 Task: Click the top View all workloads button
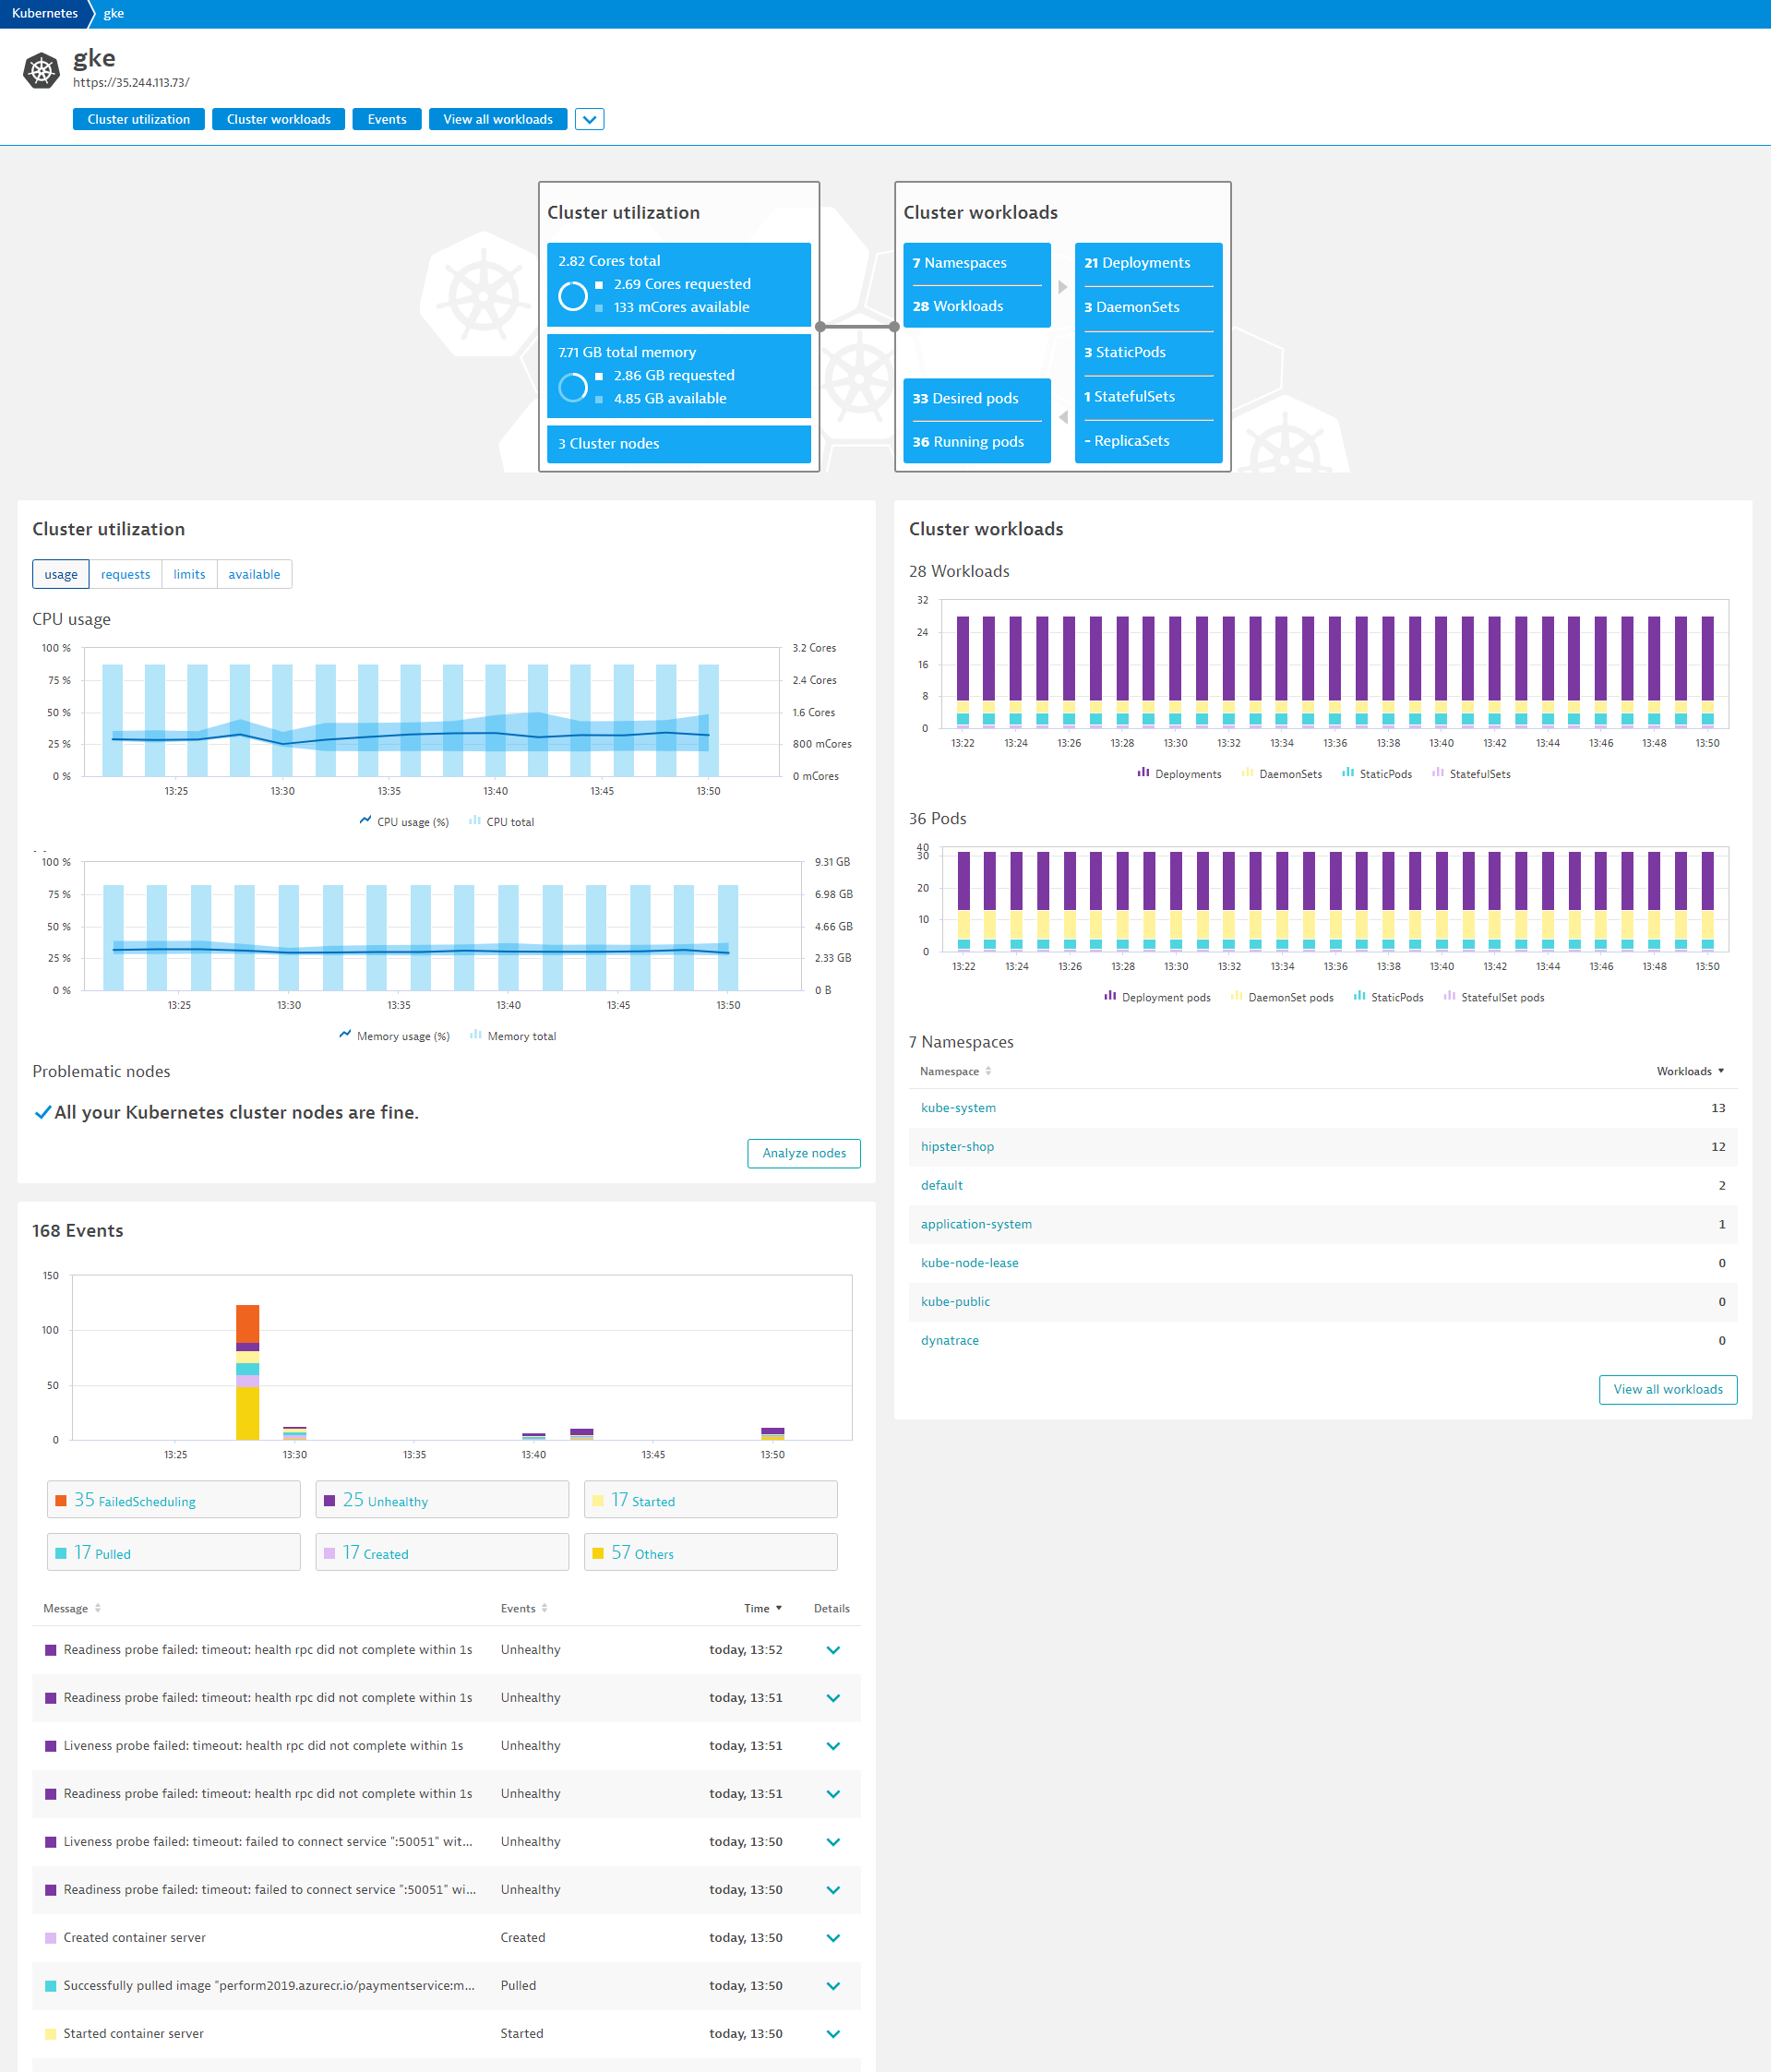(x=498, y=119)
